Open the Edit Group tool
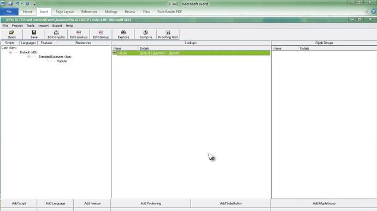This screenshot has width=377, height=211. pos(101,34)
